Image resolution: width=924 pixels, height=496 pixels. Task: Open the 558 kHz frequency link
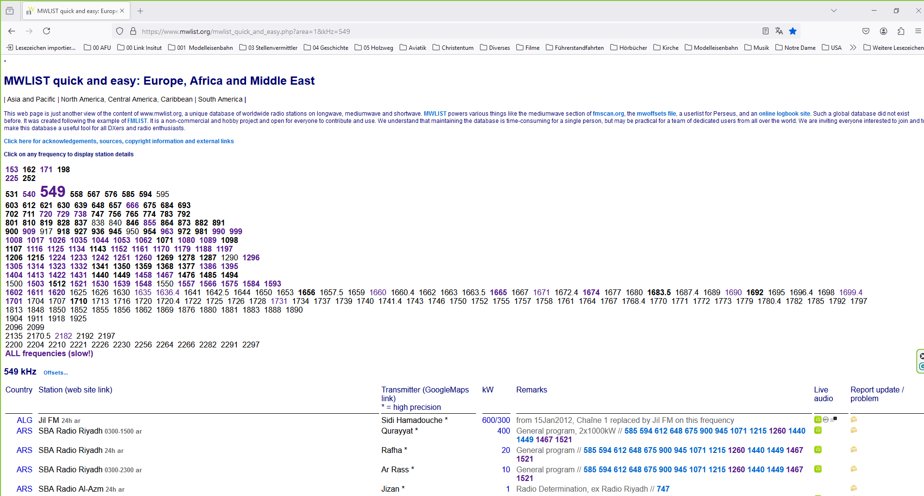76,194
